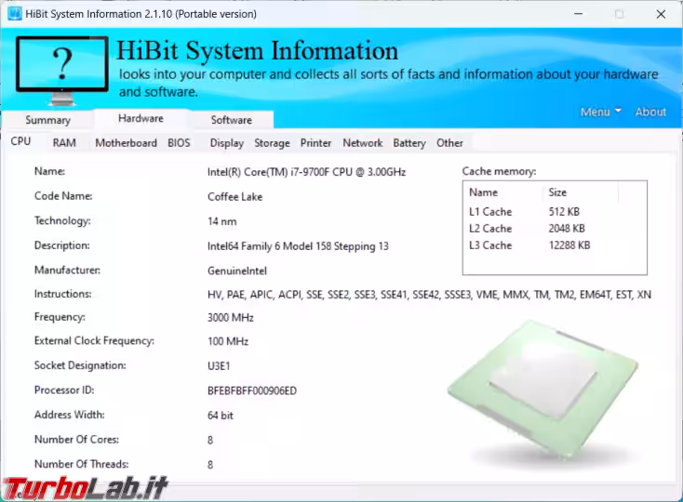This screenshot has width=683, height=502.
Task: Switch to the Summary tab
Action: point(47,120)
